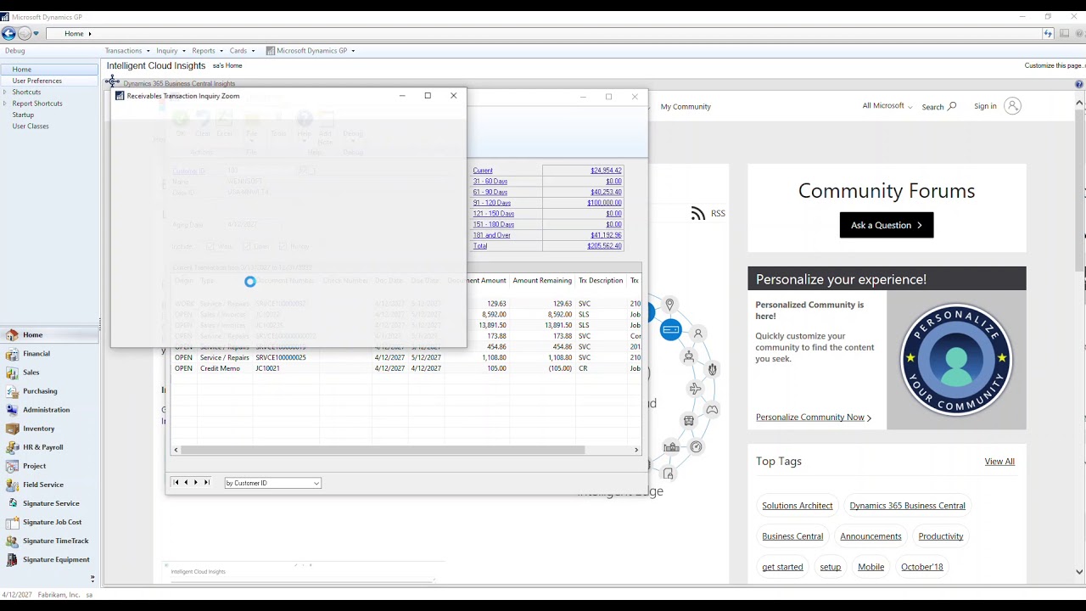Select the SRVCE100000025 document row
This screenshot has height=611, width=1086.
[406, 357]
